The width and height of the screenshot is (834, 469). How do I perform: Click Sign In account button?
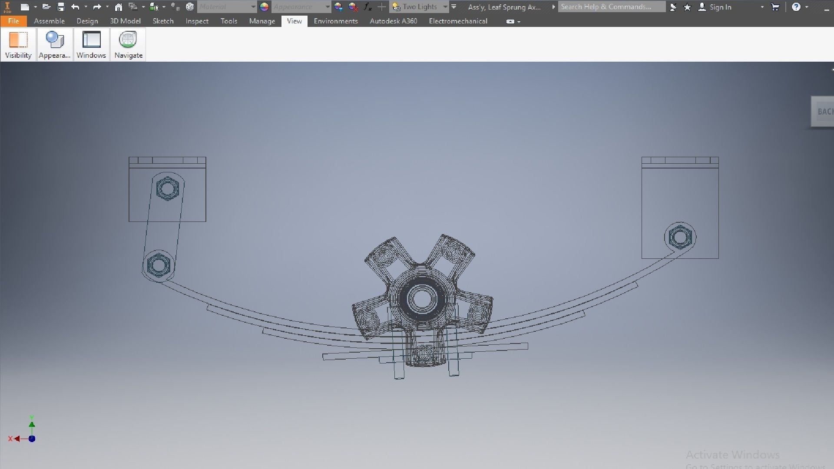(715, 7)
